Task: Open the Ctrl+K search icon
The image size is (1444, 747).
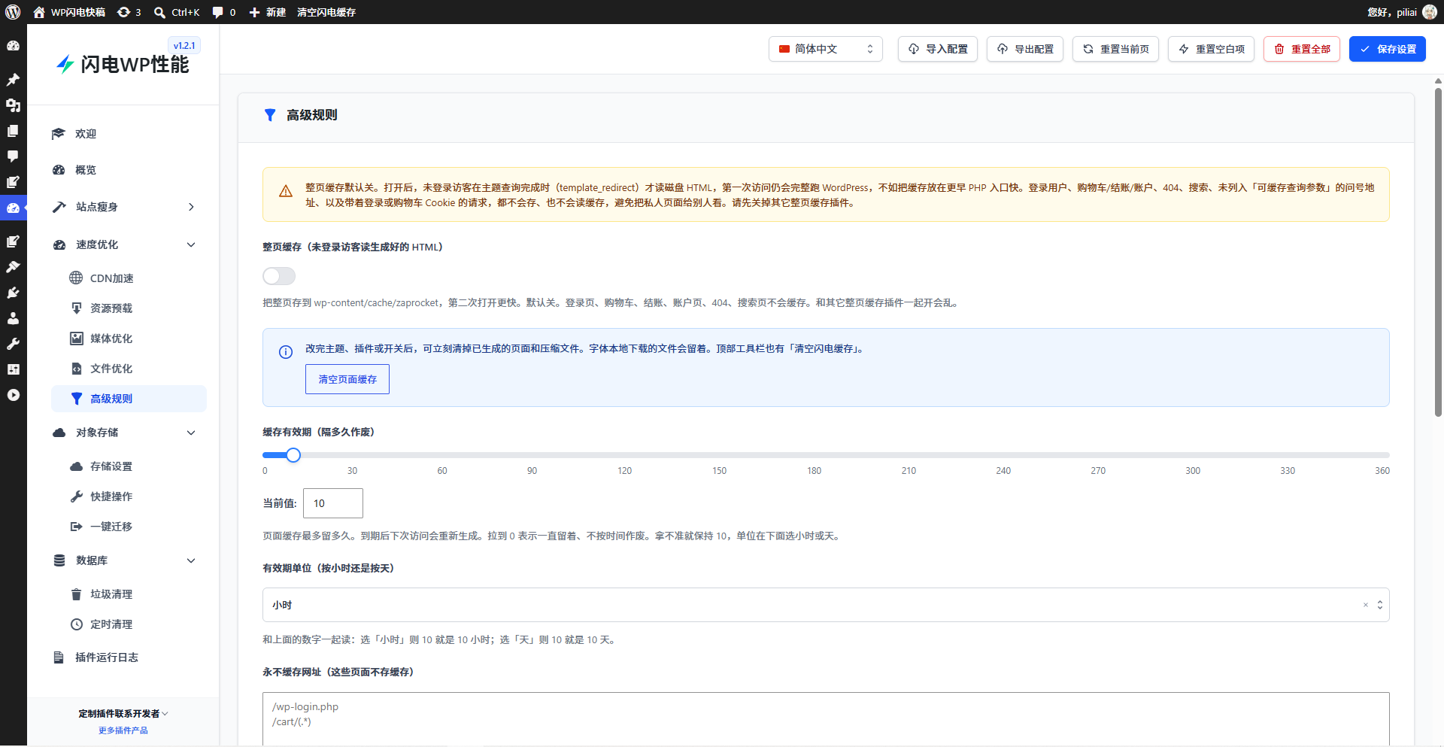Action: [x=159, y=12]
